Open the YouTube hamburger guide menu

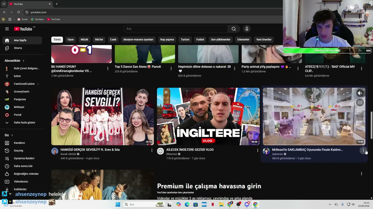tap(7, 29)
